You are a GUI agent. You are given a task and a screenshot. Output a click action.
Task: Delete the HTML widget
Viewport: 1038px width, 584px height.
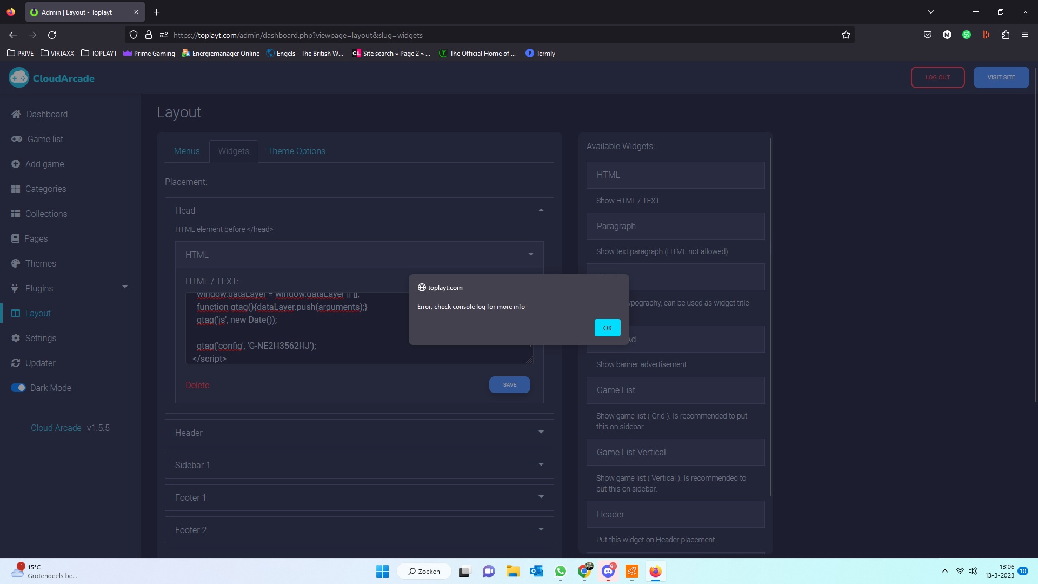pyautogui.click(x=197, y=385)
